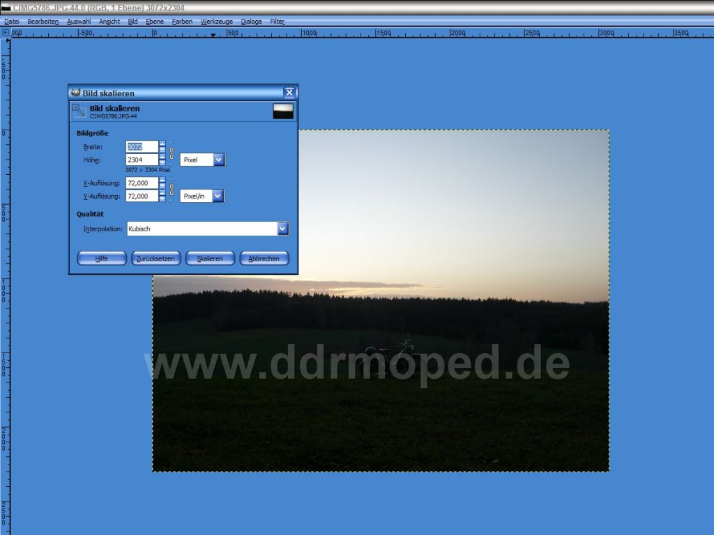The width and height of the screenshot is (714, 535).
Task: Click the Zurücksetzen button
Action: point(156,258)
